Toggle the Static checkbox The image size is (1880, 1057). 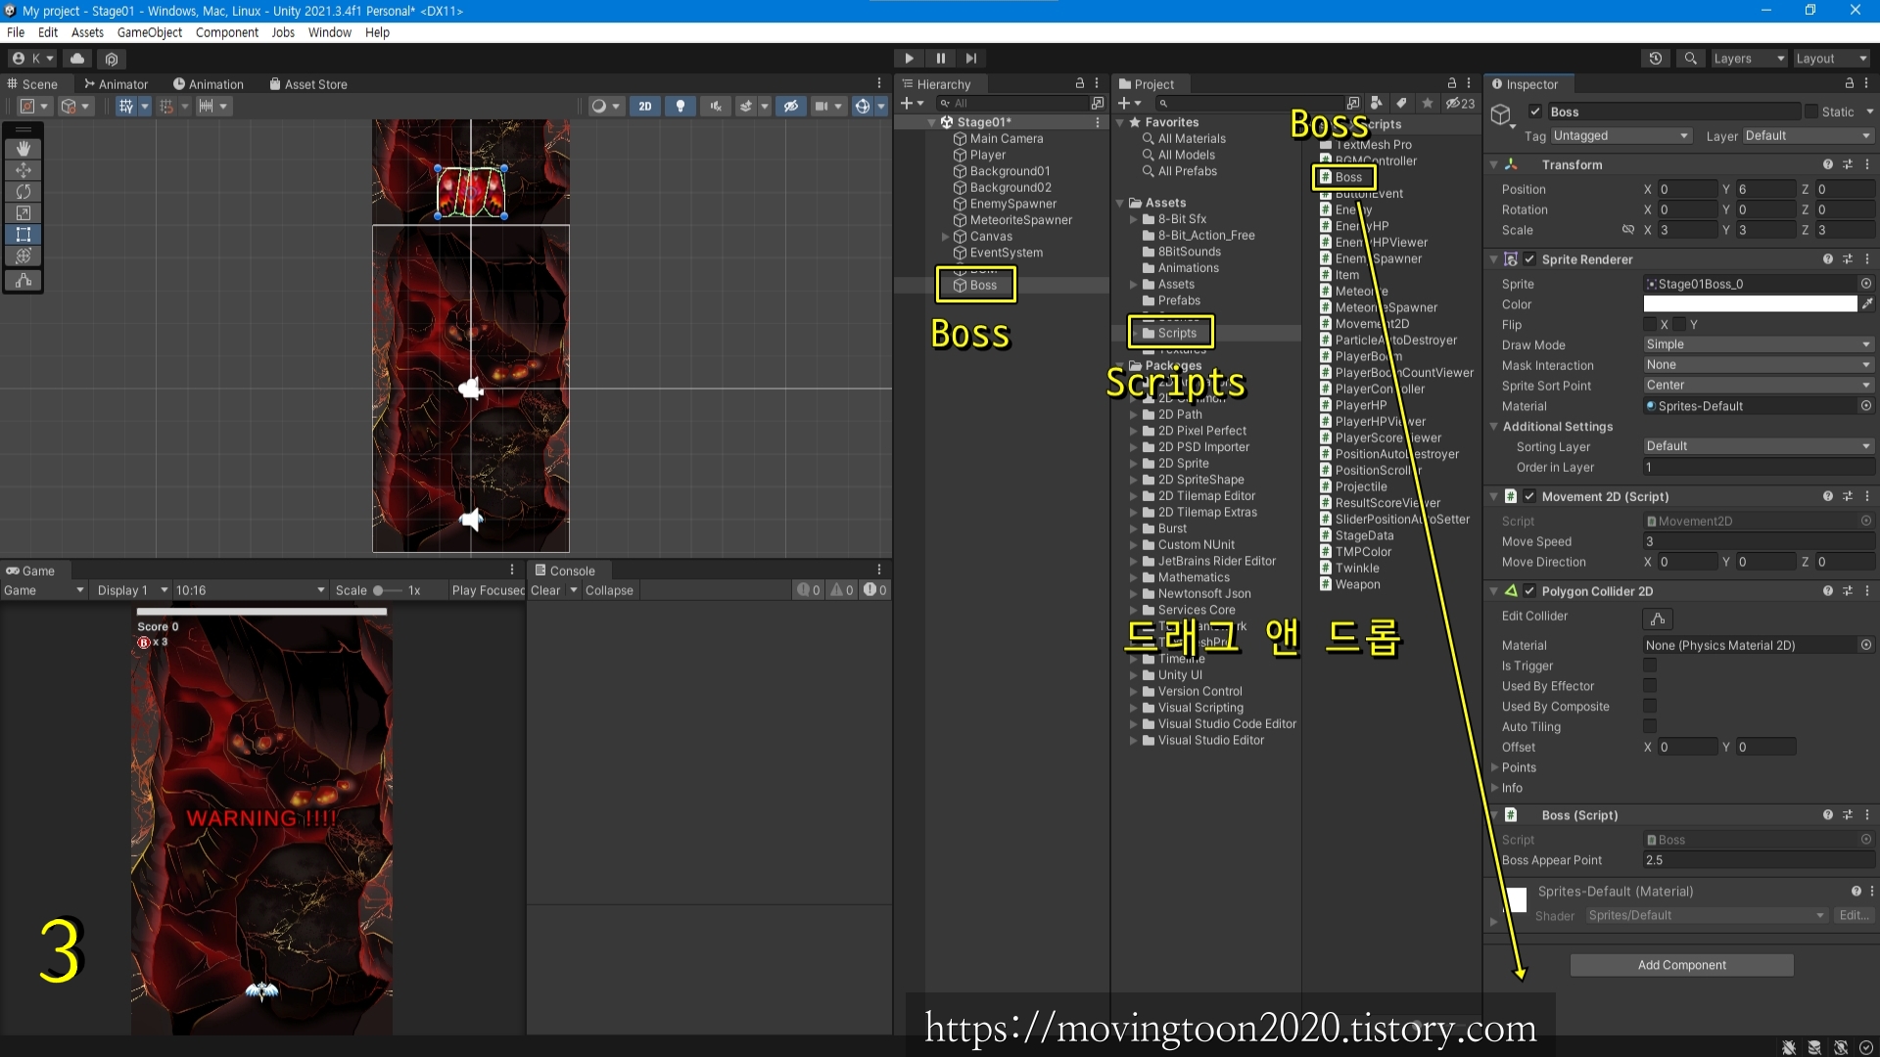1811,112
